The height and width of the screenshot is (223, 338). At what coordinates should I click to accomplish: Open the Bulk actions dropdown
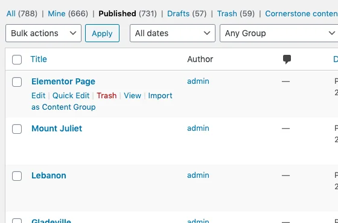point(43,33)
